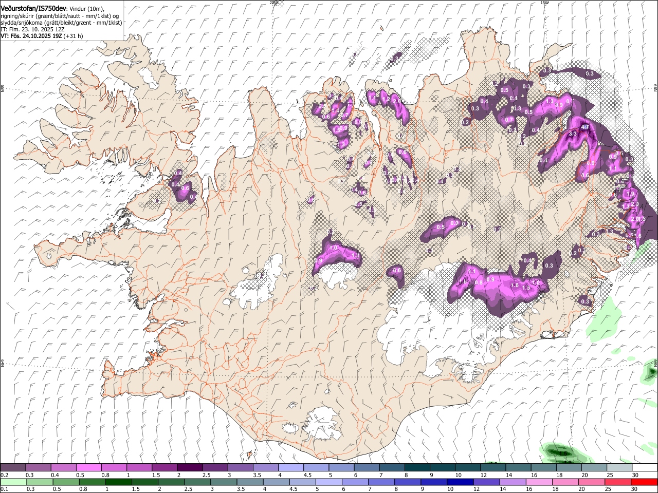Pick the darkest green 1 rain legend swatch

pos(118,482)
